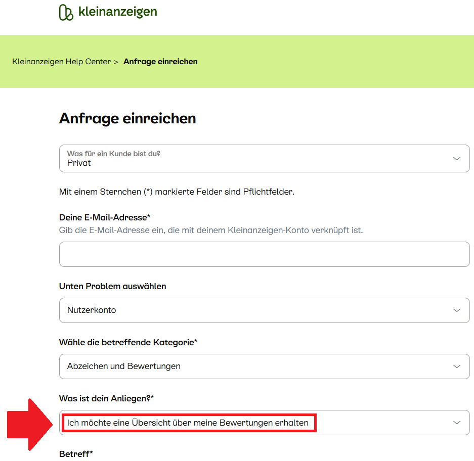Click the "Was ist dein Anliegen?" label
The width and height of the screenshot is (474, 461).
[x=106, y=398]
